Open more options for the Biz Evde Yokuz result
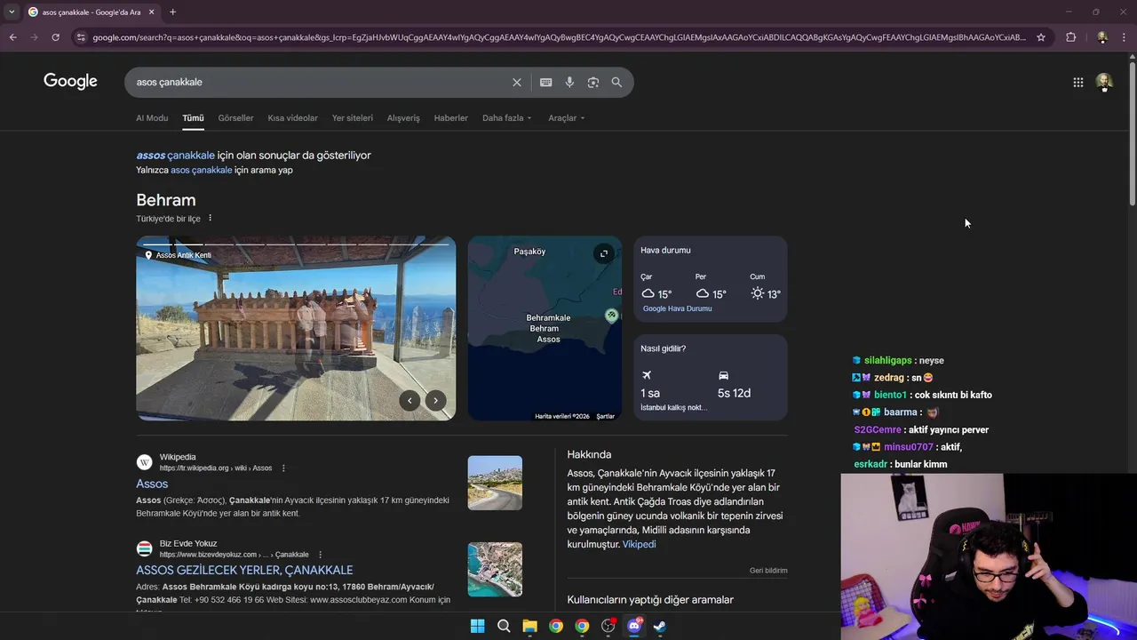 [x=321, y=555]
